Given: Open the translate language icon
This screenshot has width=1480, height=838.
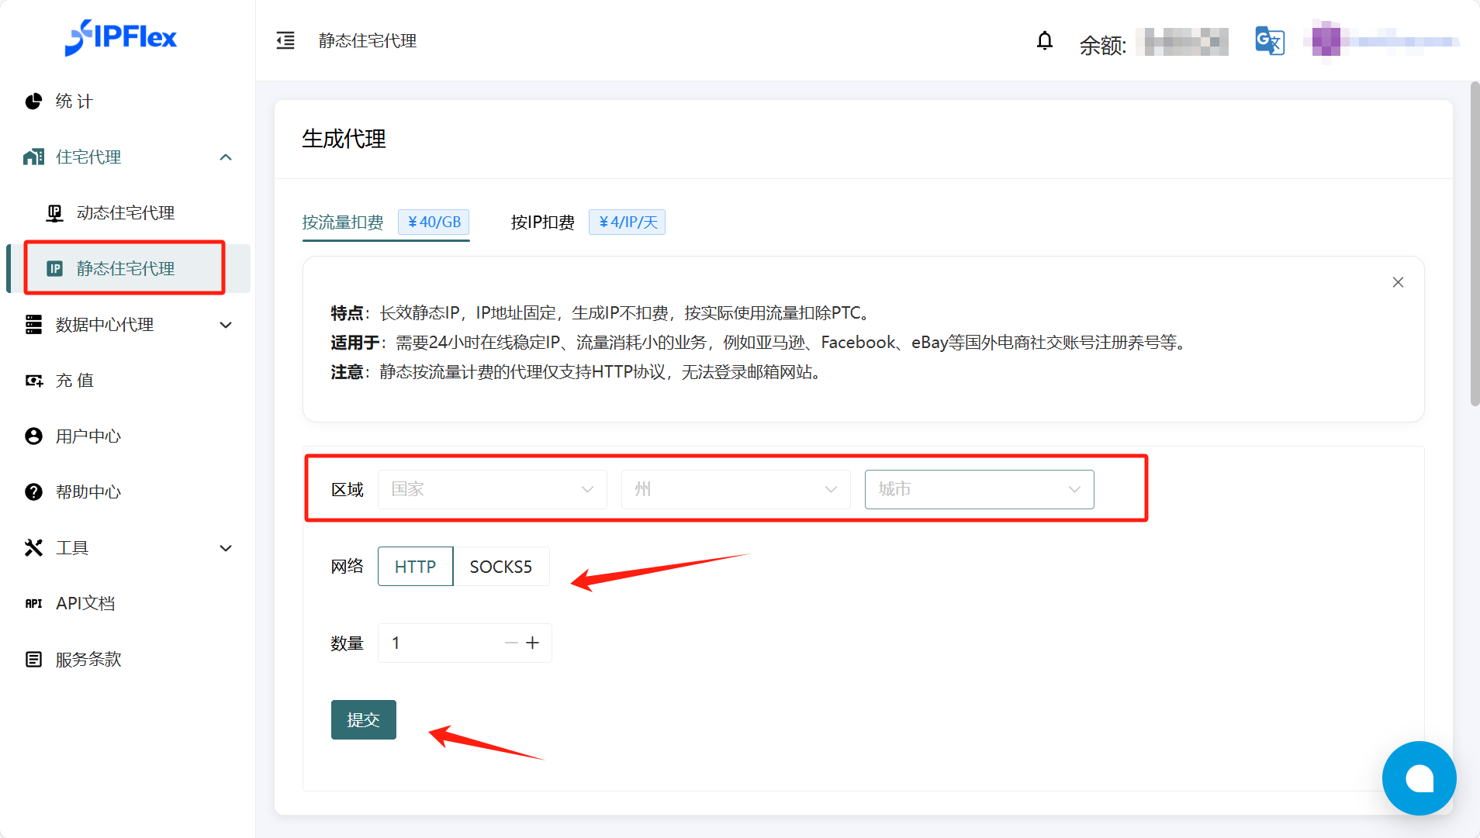Looking at the screenshot, I should pyautogui.click(x=1269, y=41).
